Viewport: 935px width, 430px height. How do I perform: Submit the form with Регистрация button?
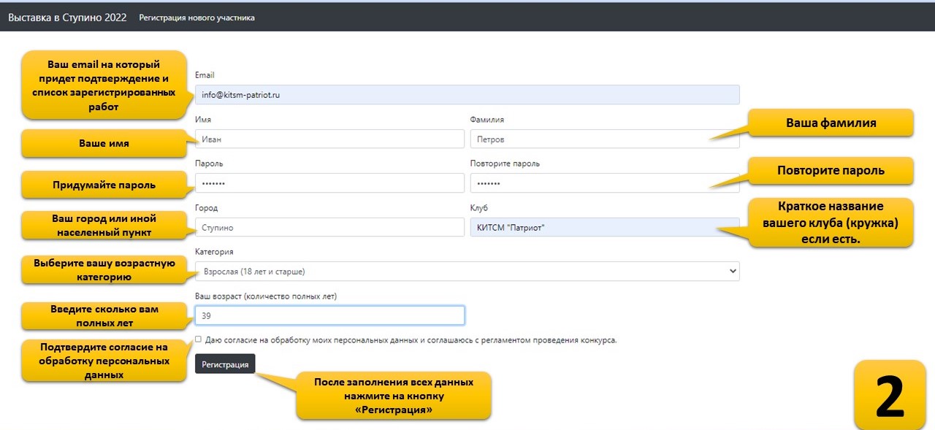[x=225, y=364]
